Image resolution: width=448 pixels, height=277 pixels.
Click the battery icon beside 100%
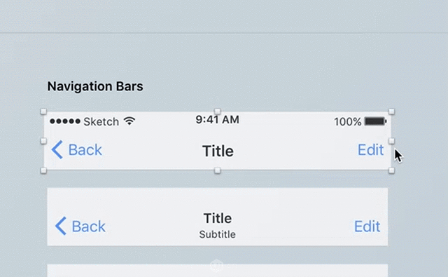375,121
